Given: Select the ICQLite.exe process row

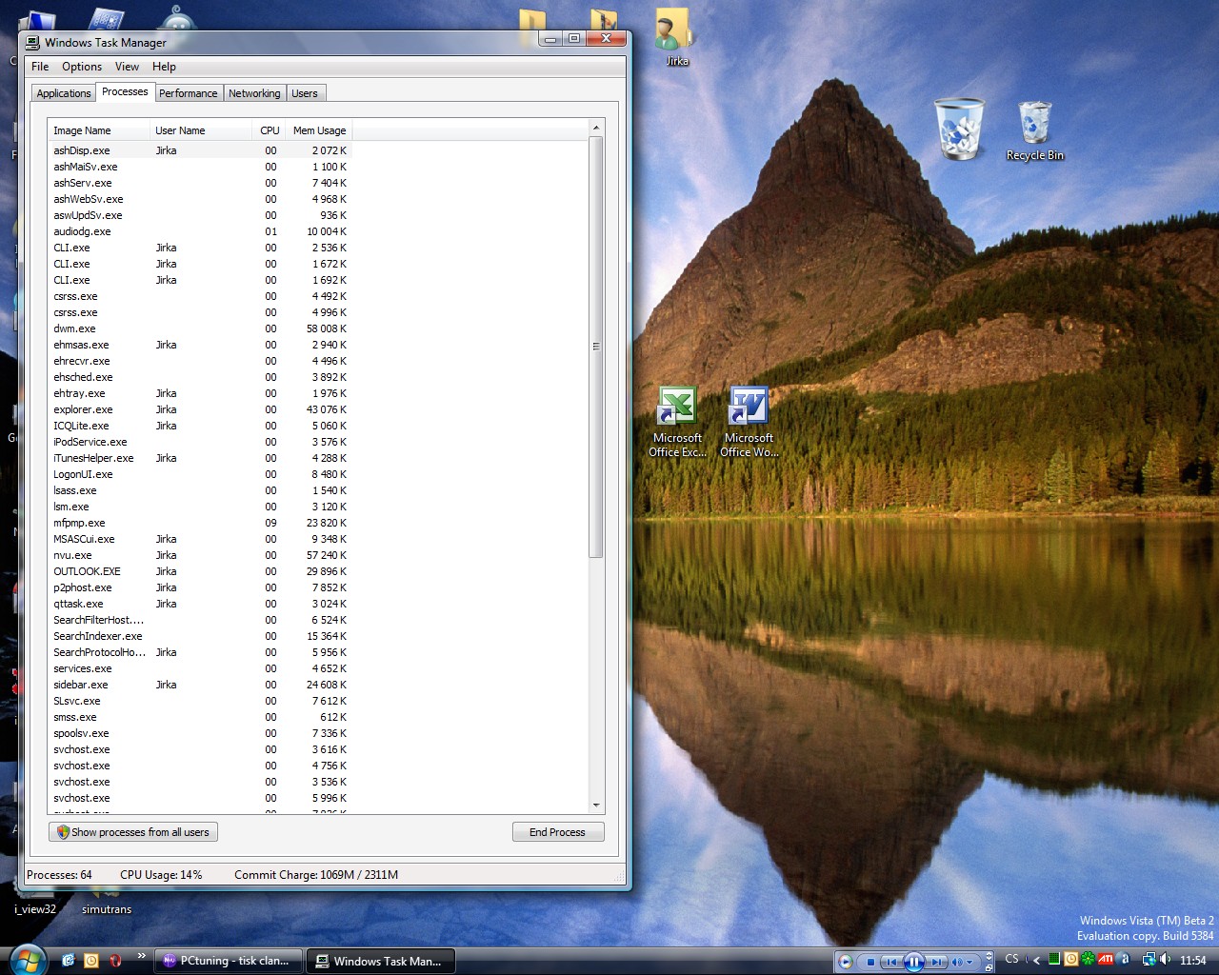Looking at the screenshot, I should [x=200, y=426].
